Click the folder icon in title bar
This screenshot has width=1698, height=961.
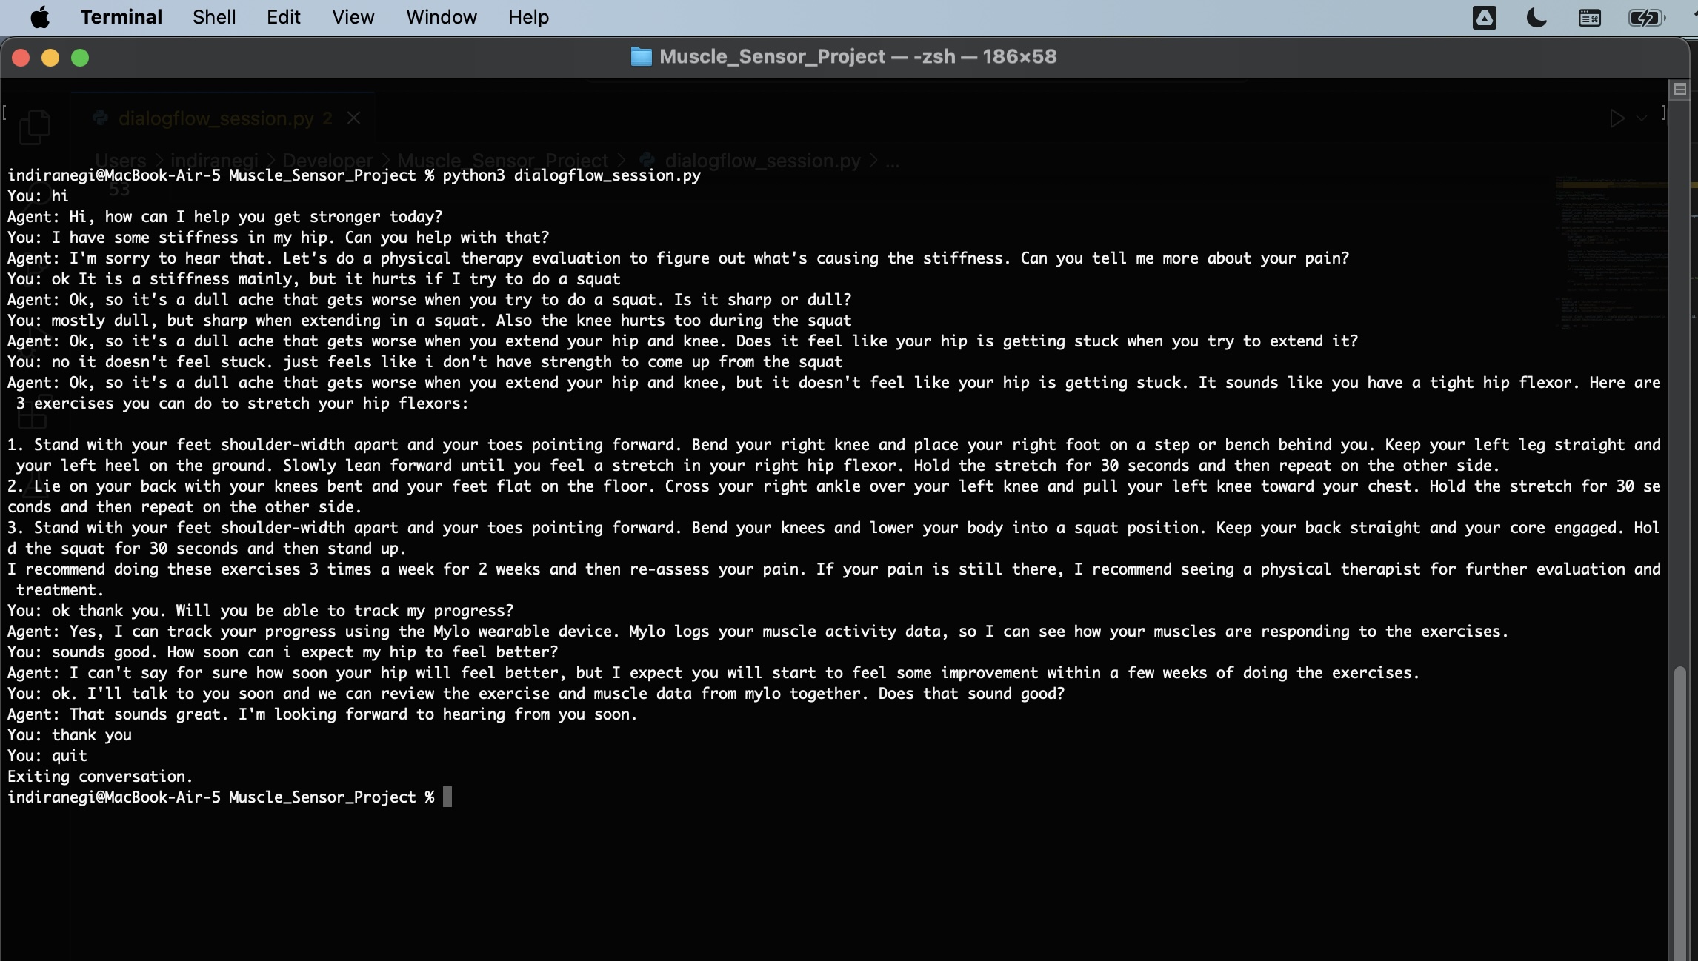coord(641,57)
